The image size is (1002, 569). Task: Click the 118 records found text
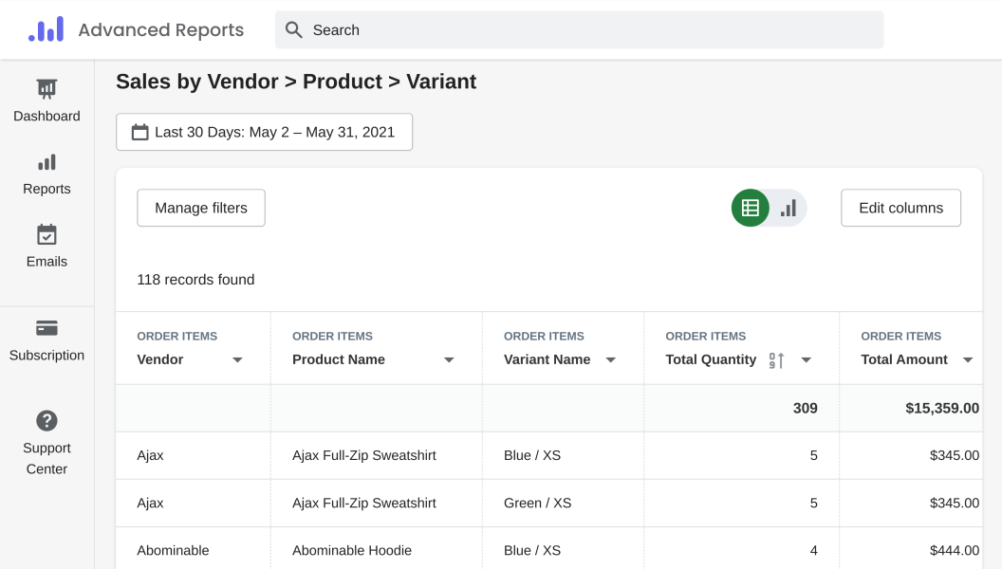[x=195, y=280]
